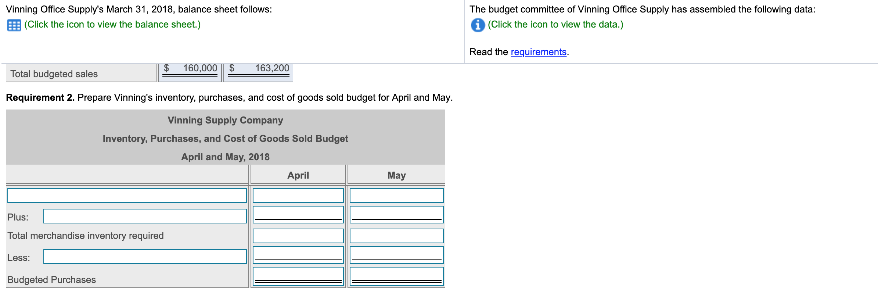
Task: Select the April field in the Less row
Action: (298, 255)
